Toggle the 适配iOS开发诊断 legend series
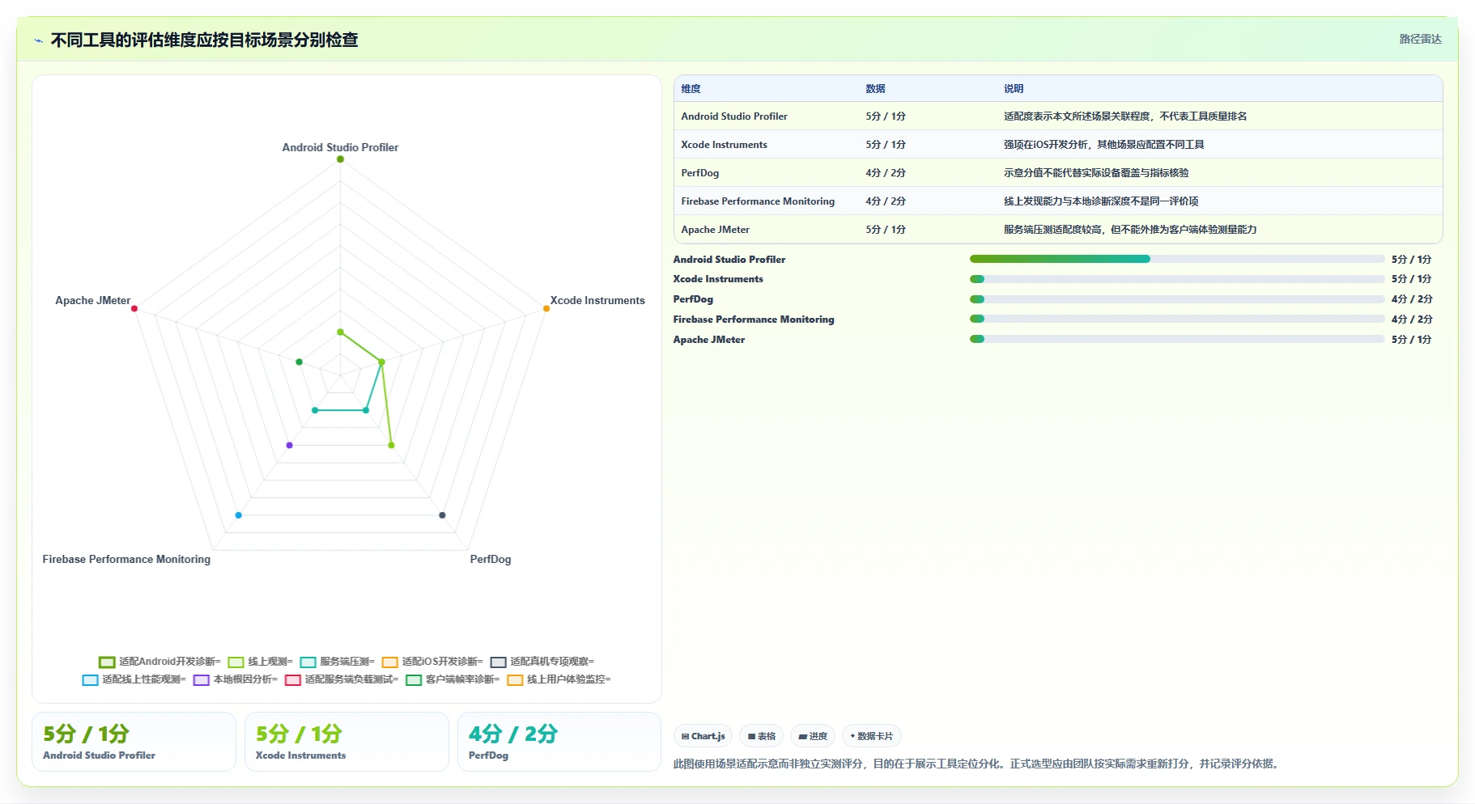1475x804 pixels. (432, 662)
